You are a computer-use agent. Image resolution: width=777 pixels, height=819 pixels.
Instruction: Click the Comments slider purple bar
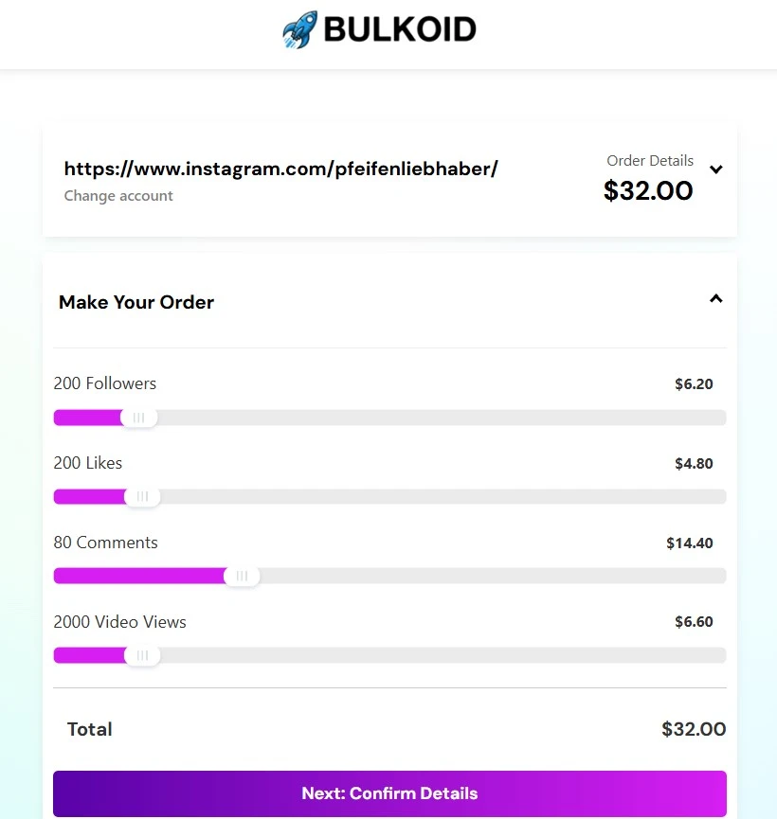pos(137,575)
